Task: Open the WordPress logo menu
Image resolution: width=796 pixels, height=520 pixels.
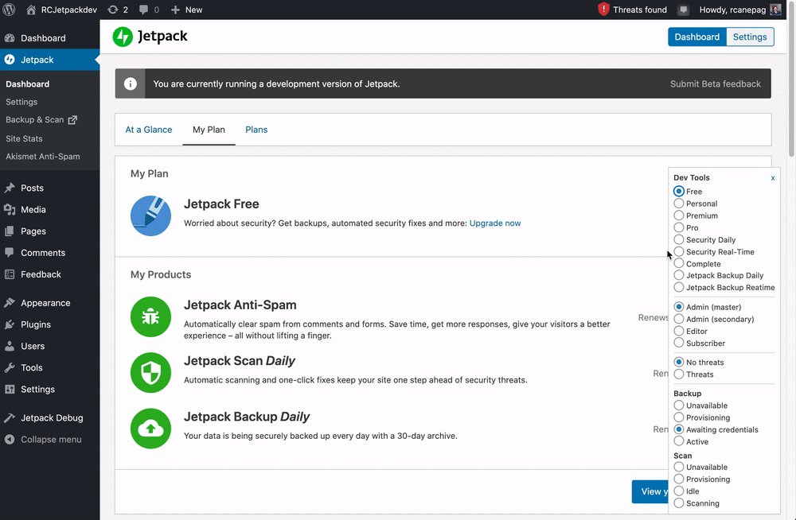Action: tap(9, 10)
